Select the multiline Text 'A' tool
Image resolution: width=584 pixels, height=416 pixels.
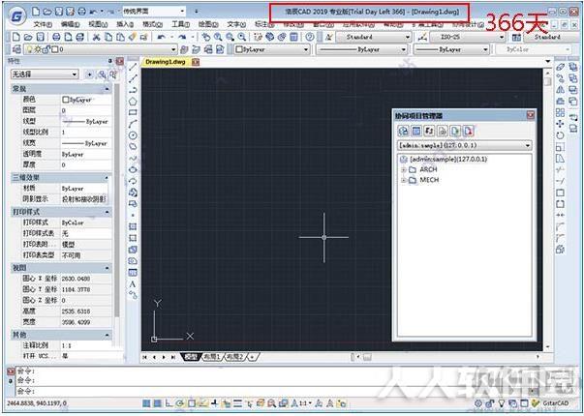(133, 284)
